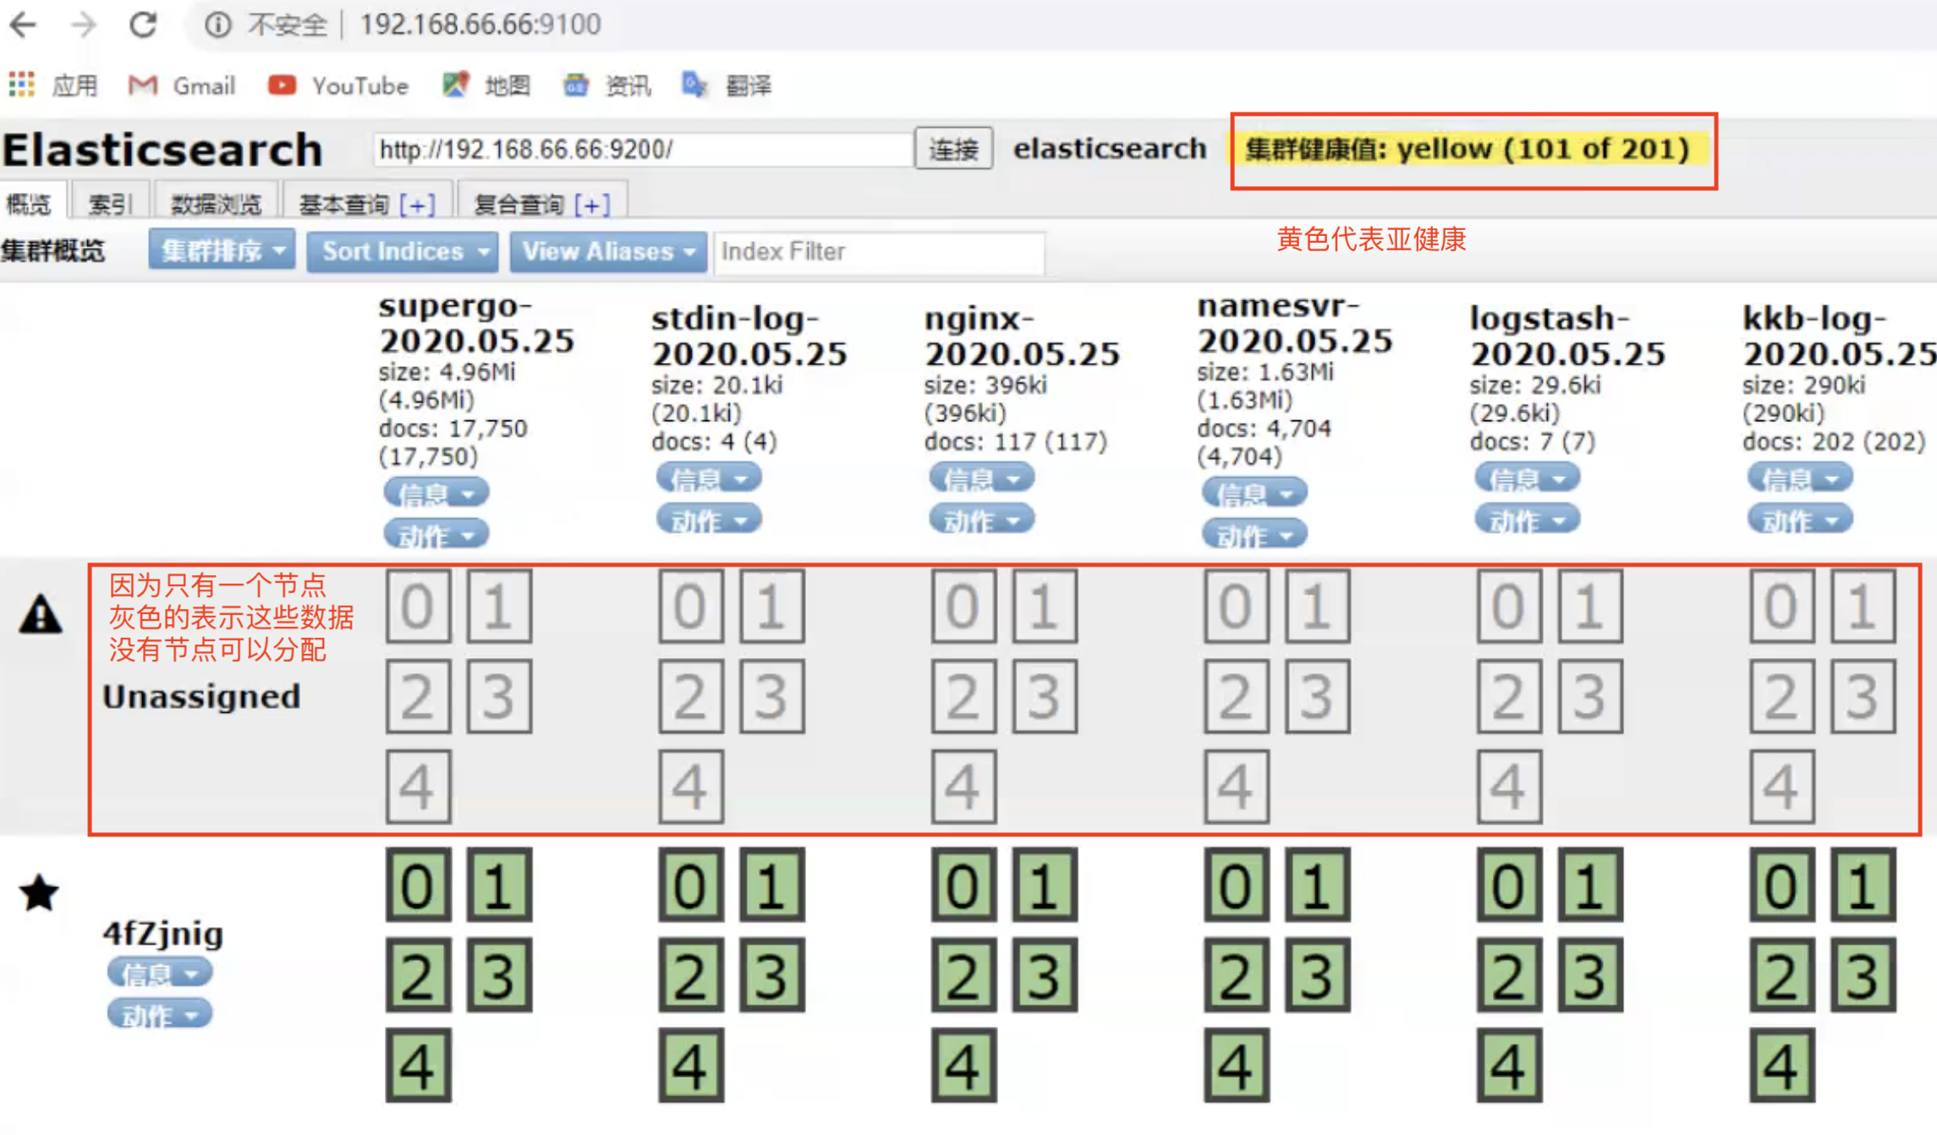Click the nginx-2020.05.25 index title
This screenshot has width=1937, height=1135.
pos(1022,336)
